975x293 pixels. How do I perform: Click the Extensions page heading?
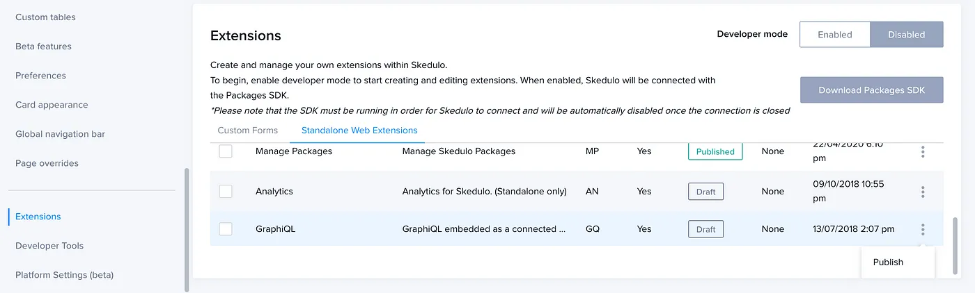tap(246, 35)
